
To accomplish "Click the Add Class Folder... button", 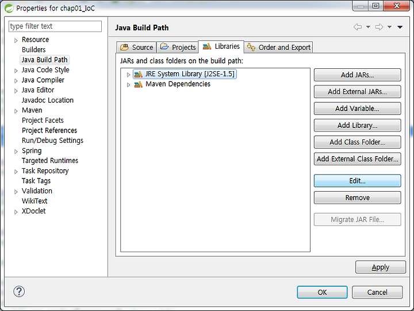I will 357,142.
